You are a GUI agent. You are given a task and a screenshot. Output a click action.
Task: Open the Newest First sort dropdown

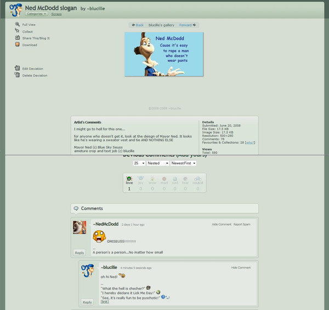(x=183, y=163)
